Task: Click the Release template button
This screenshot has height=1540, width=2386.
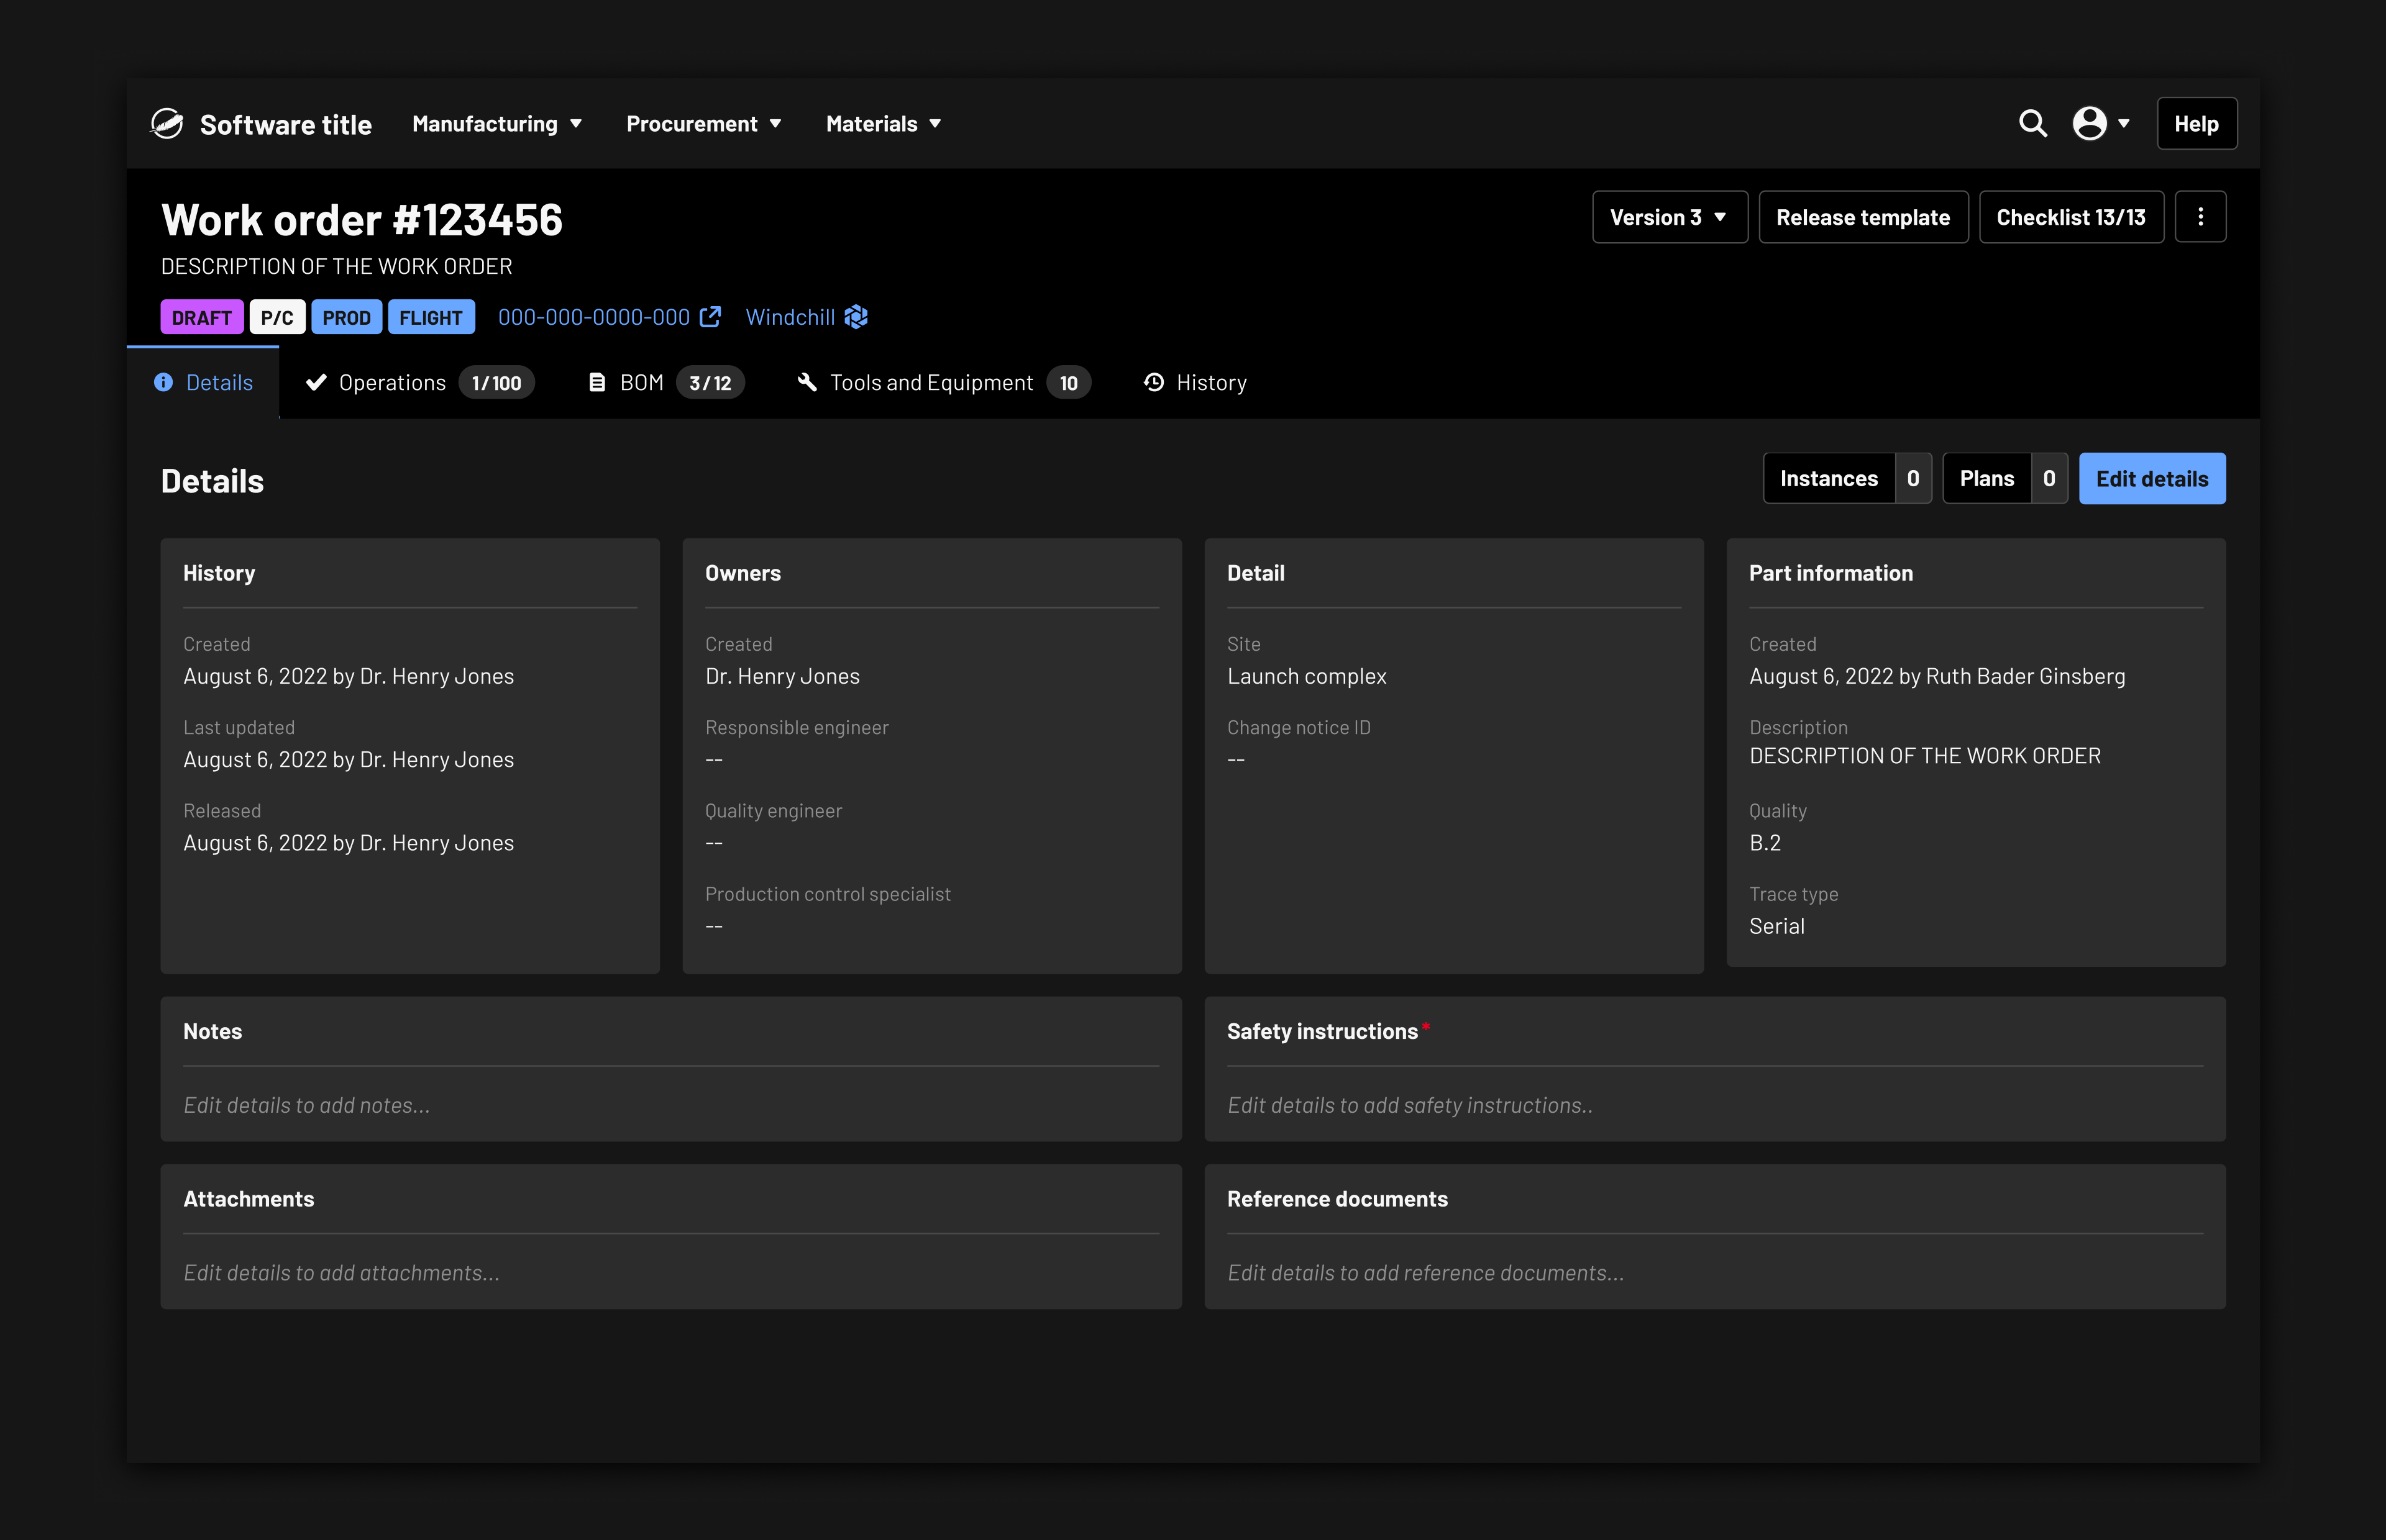Action: 1863,217
